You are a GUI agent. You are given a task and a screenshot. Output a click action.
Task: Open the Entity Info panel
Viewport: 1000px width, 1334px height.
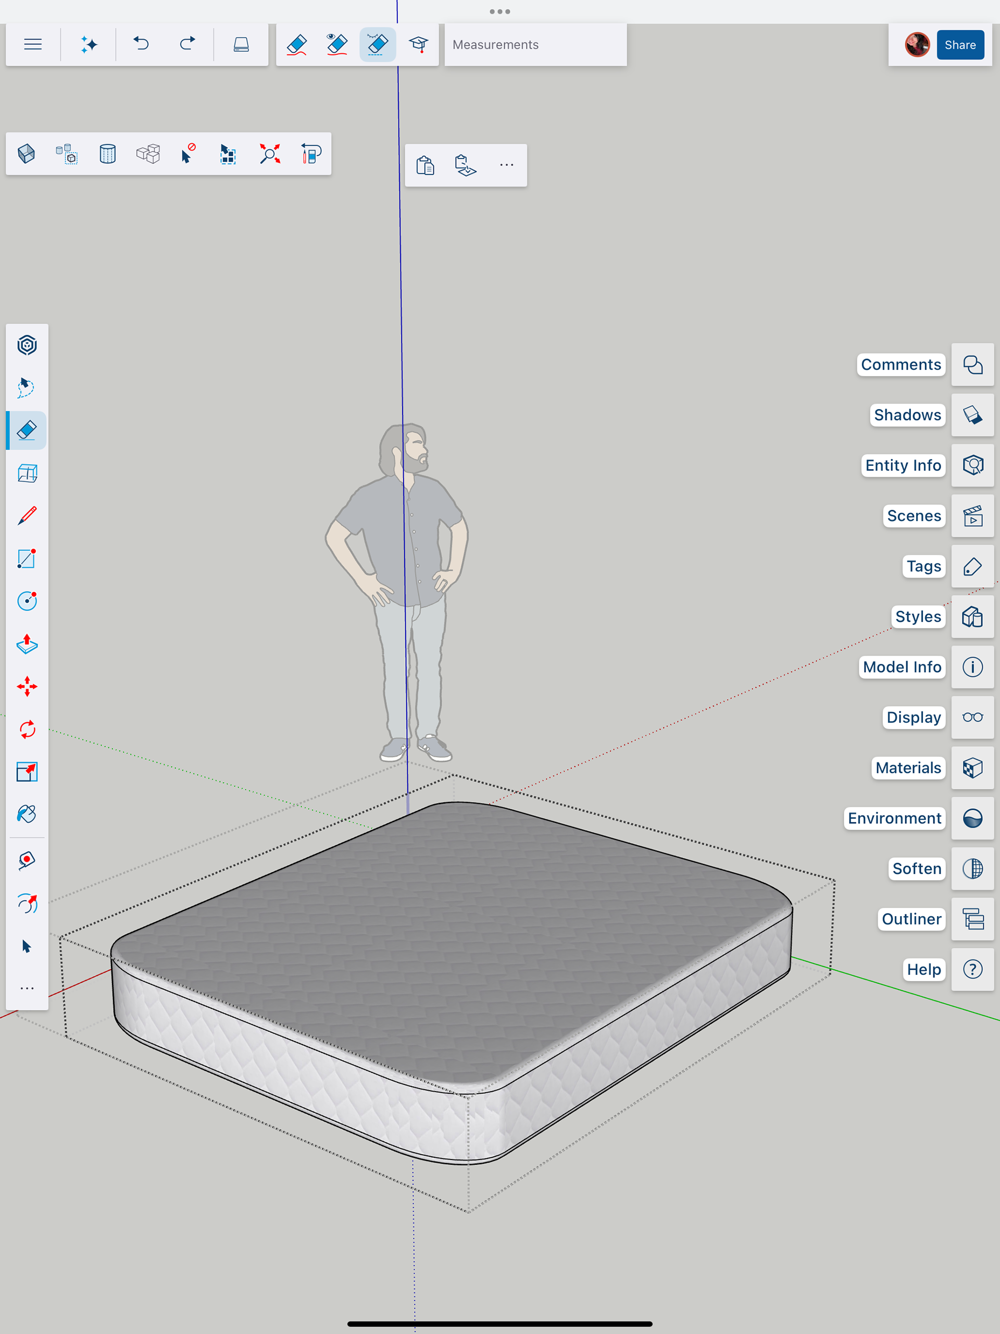(x=972, y=465)
